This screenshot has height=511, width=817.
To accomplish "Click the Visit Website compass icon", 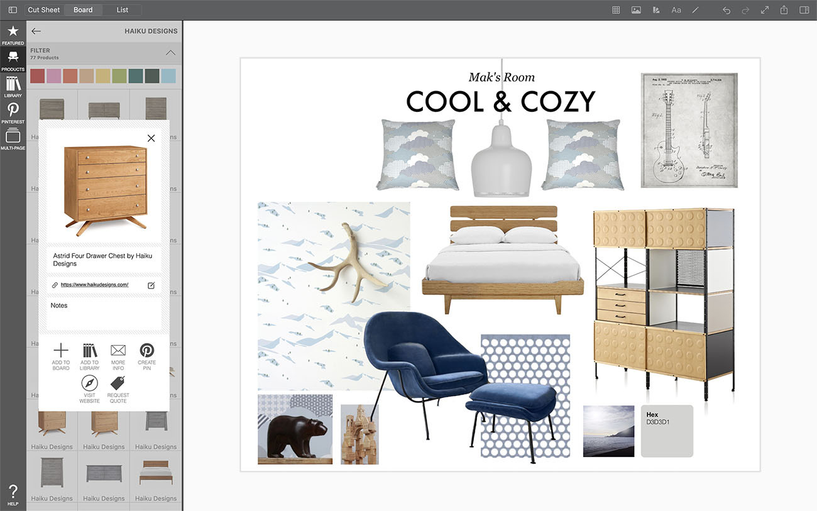I will click(89, 383).
